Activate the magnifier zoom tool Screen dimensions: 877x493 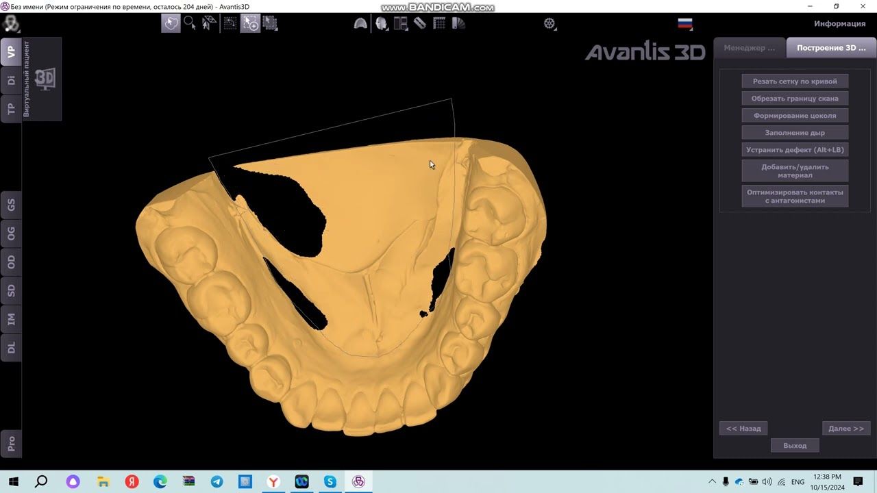click(x=190, y=23)
